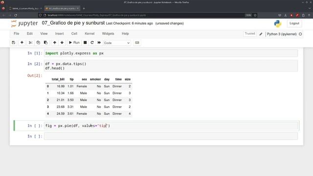
Task: Select the empty code cell at the bottom
Action: (171, 136)
